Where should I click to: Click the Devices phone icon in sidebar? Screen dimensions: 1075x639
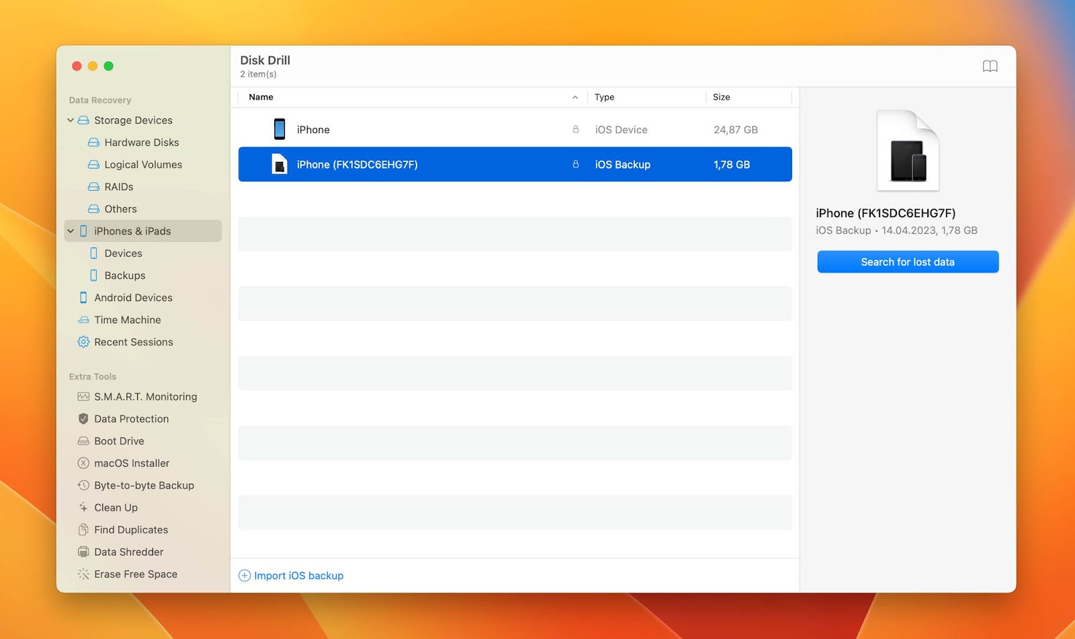(94, 253)
